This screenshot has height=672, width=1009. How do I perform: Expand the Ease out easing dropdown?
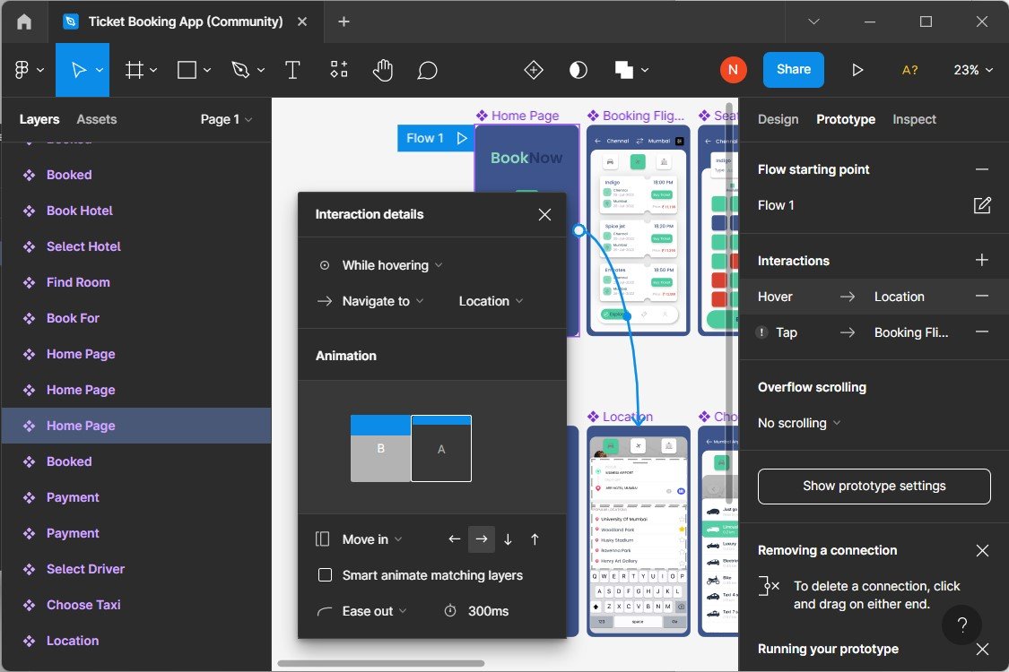(x=374, y=611)
